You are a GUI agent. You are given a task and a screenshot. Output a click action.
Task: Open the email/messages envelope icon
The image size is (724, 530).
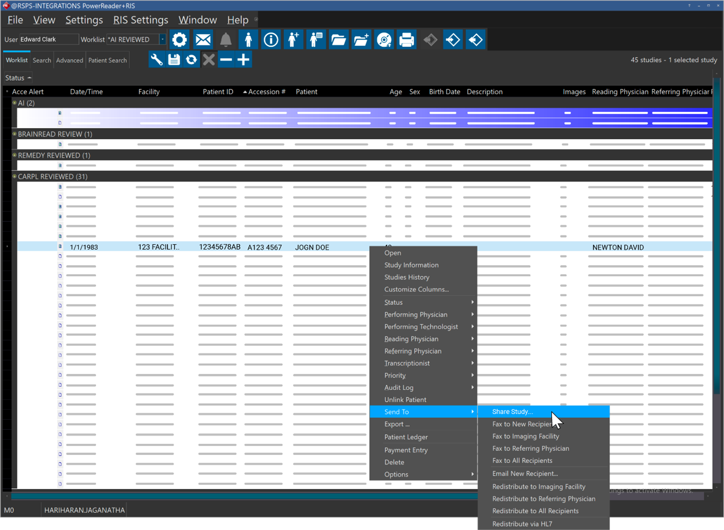[203, 39]
